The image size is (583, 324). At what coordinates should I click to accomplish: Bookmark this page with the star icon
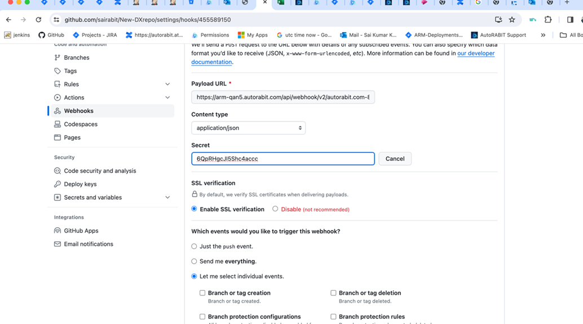(x=512, y=20)
